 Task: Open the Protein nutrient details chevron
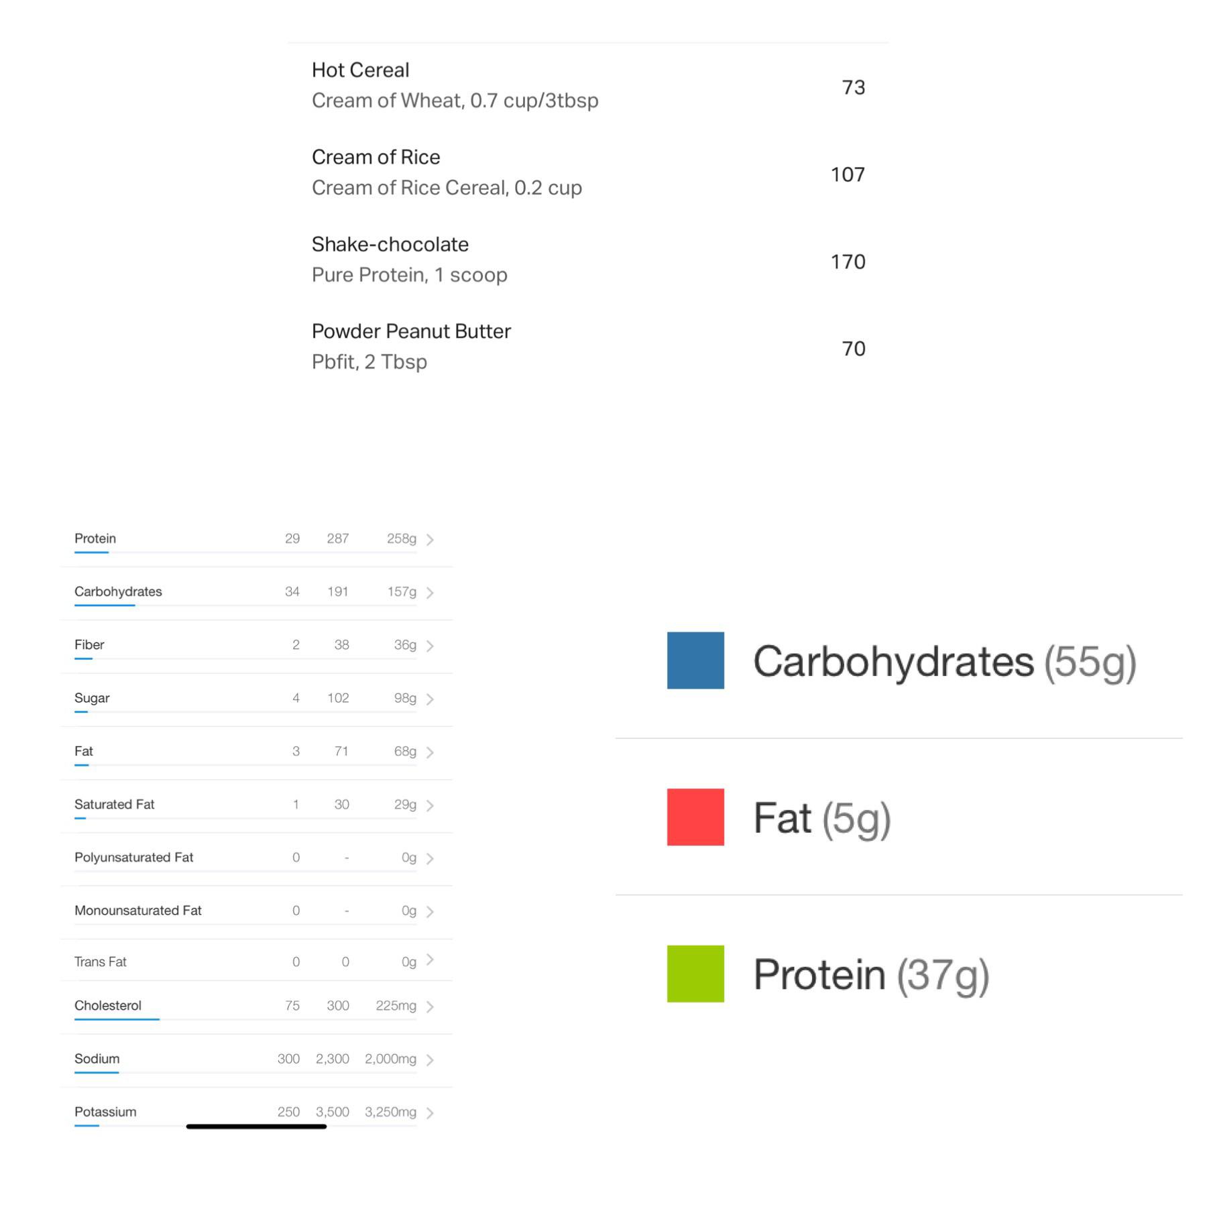point(431,538)
